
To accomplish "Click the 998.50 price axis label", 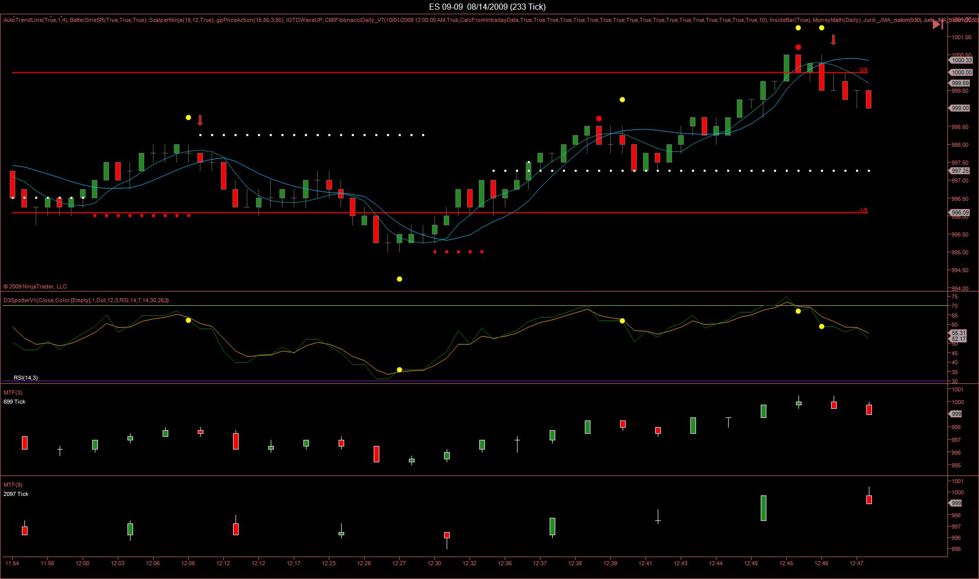I will (x=960, y=127).
